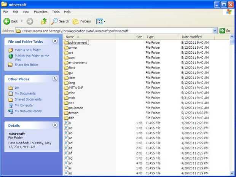This screenshot has height=177, width=236.
Task: Select the title folder icon
Action: [66, 118]
